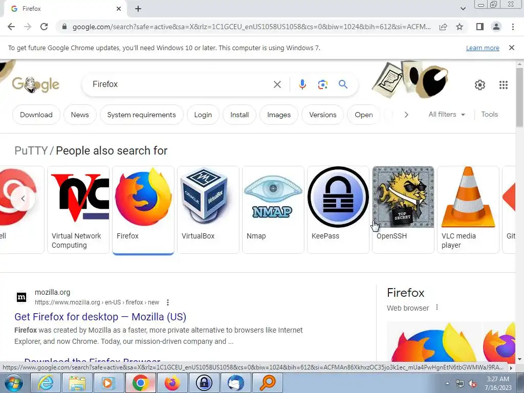Open the KeePass card
This screenshot has height=393, width=524.
[338, 209]
